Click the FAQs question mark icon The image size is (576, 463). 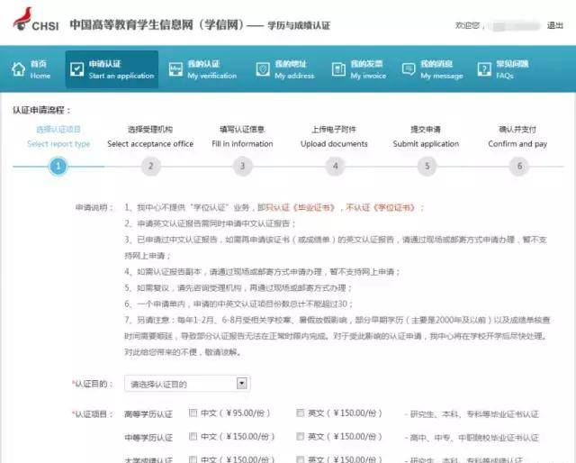(x=484, y=69)
